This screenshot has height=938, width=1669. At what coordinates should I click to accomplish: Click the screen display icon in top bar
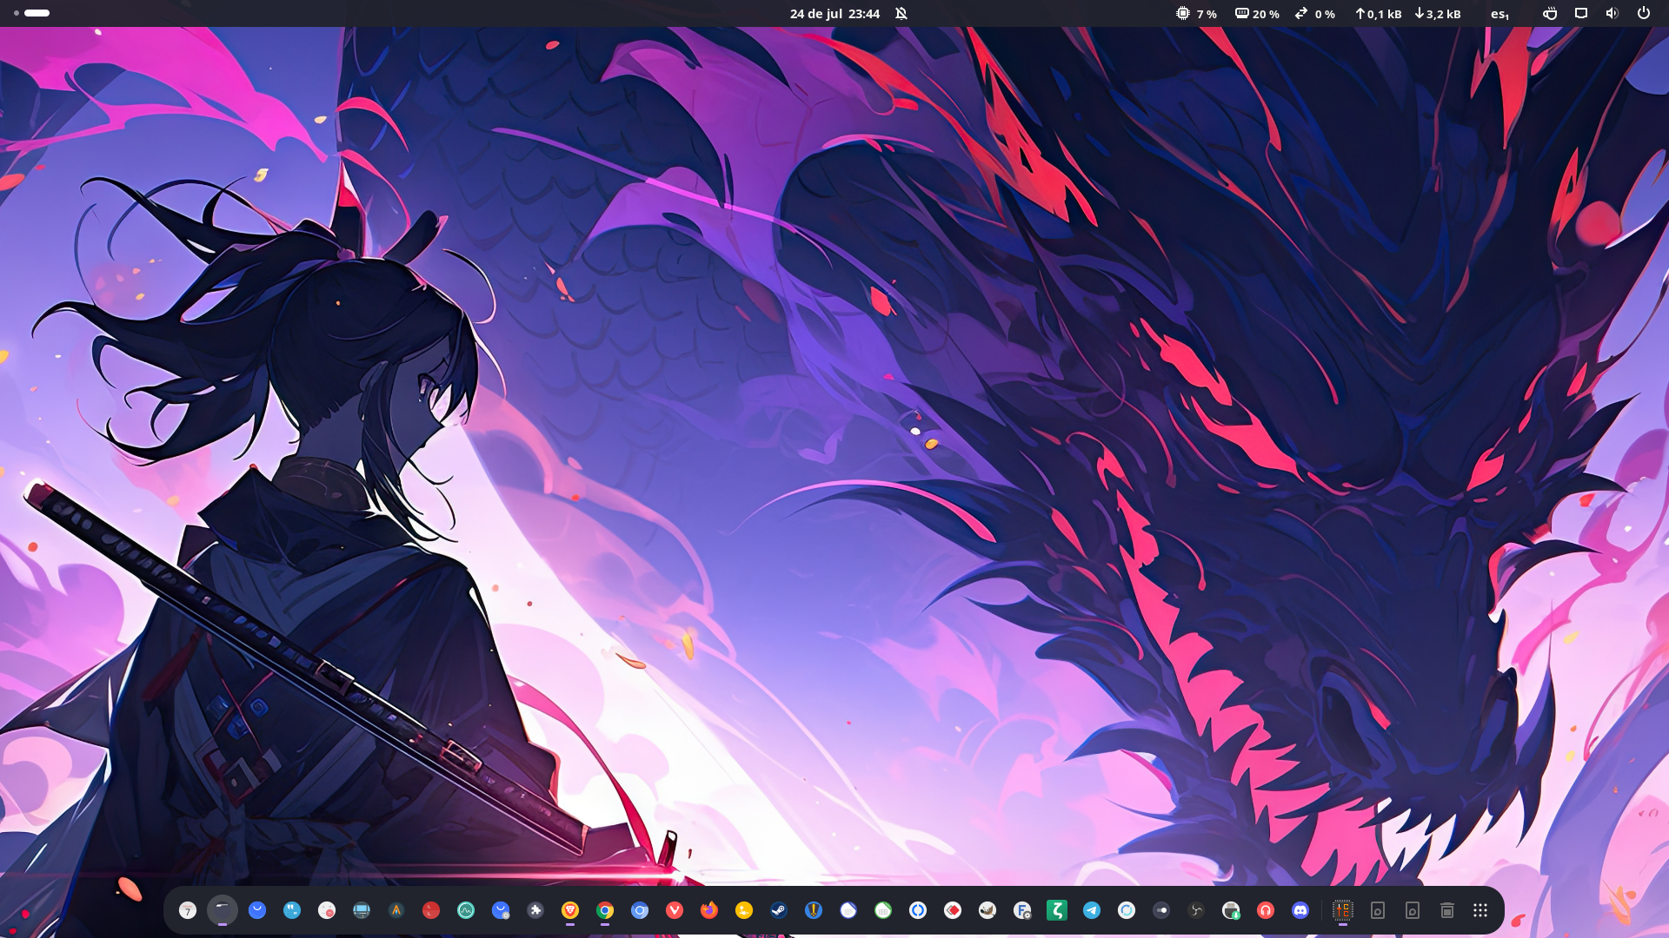[x=1581, y=14]
